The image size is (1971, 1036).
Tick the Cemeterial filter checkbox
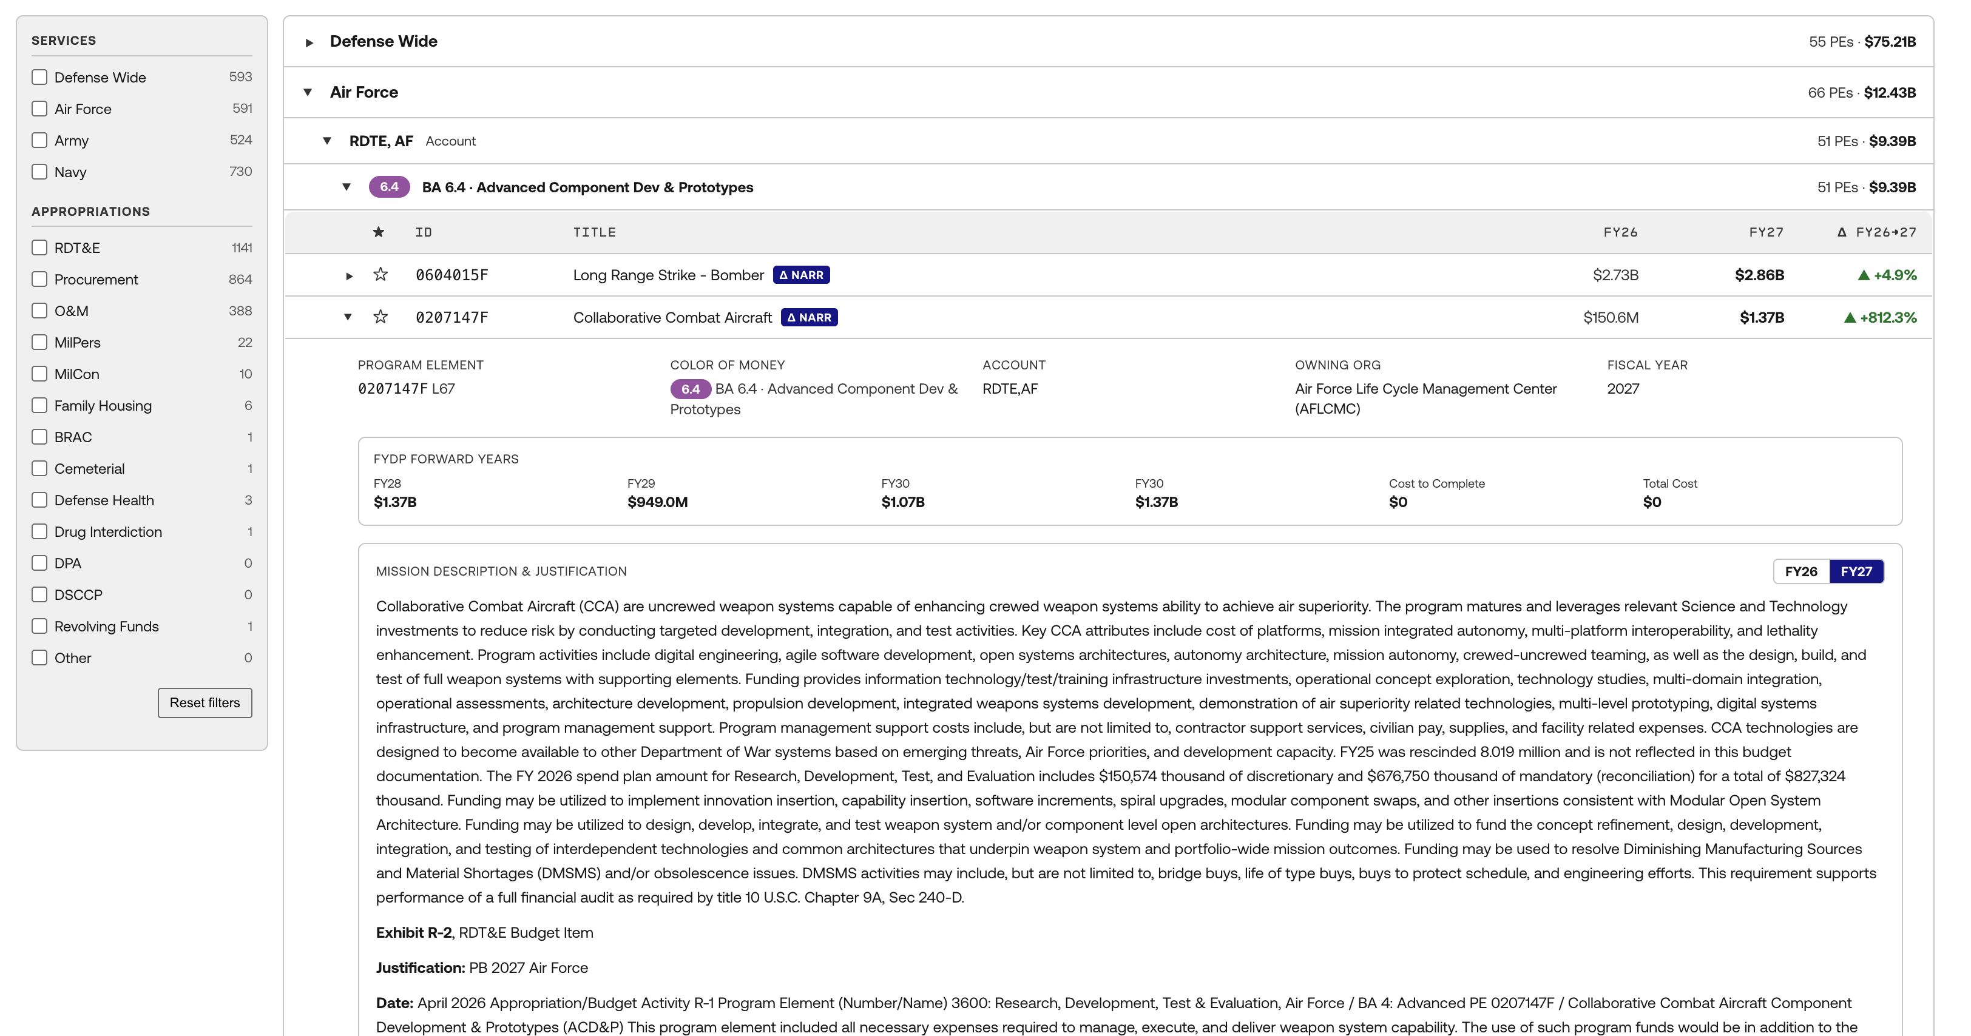(40, 469)
